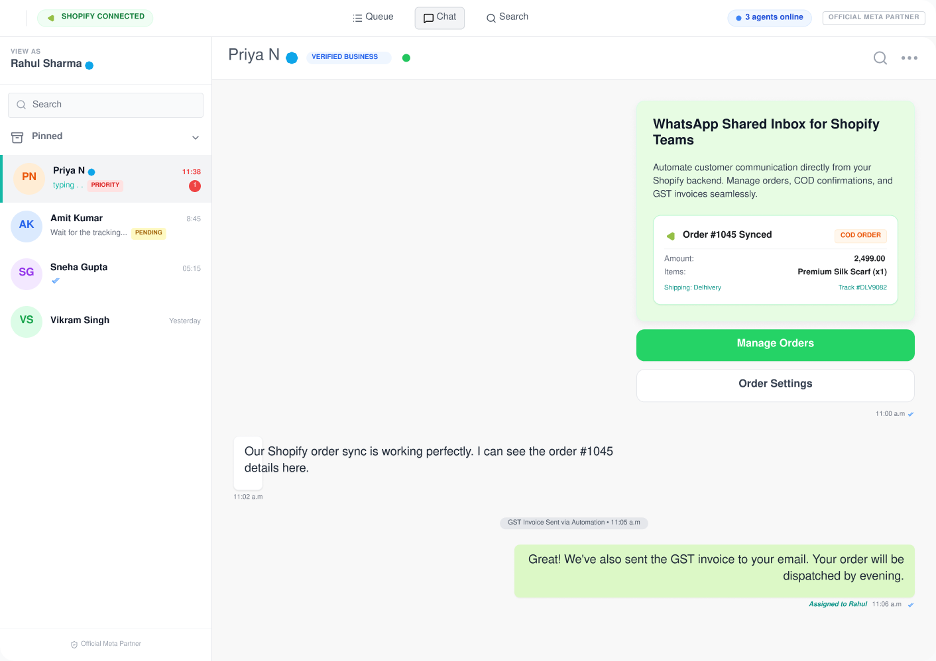Click the Shopify Connected status pill
Image resolution: width=936 pixels, height=661 pixels.
point(95,17)
